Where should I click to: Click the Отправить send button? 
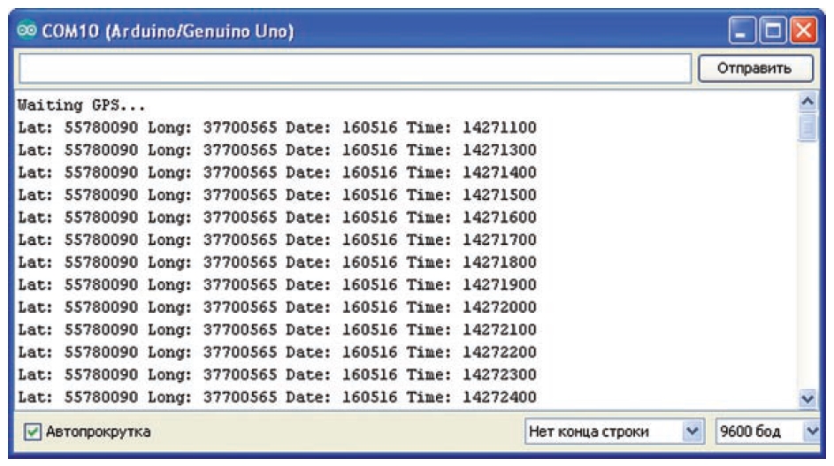pyautogui.click(x=755, y=68)
